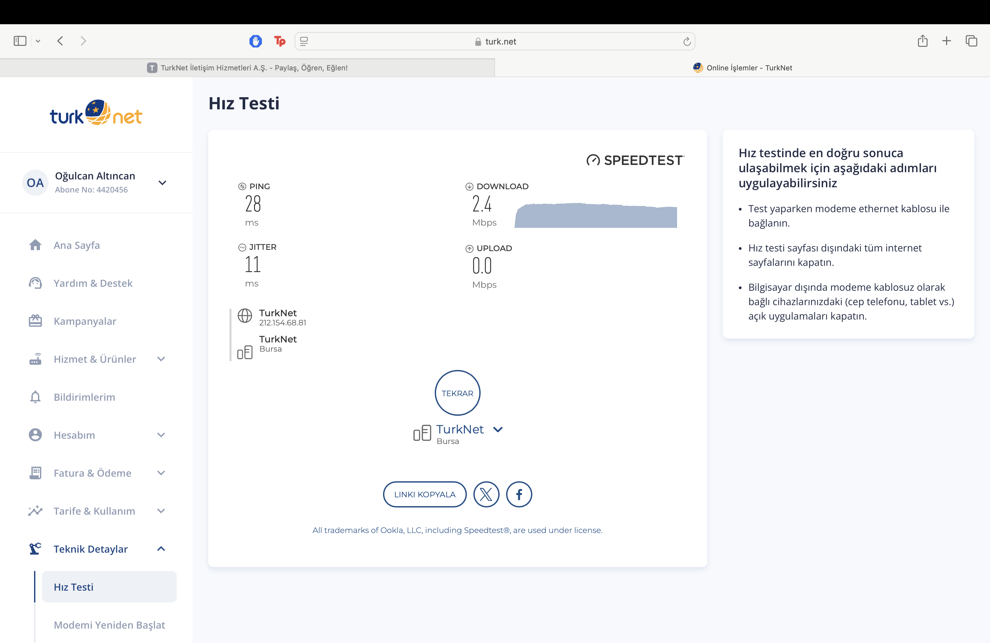
Task: Open the red Tp extension icon
Action: tap(280, 41)
